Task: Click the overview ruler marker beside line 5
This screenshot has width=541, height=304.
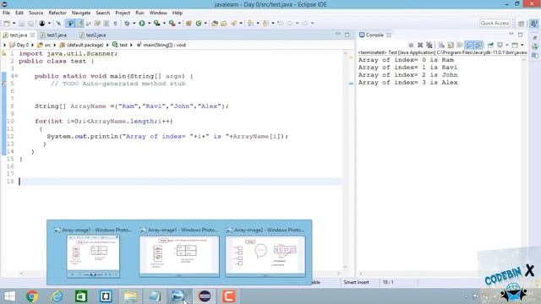Action: pos(351,84)
